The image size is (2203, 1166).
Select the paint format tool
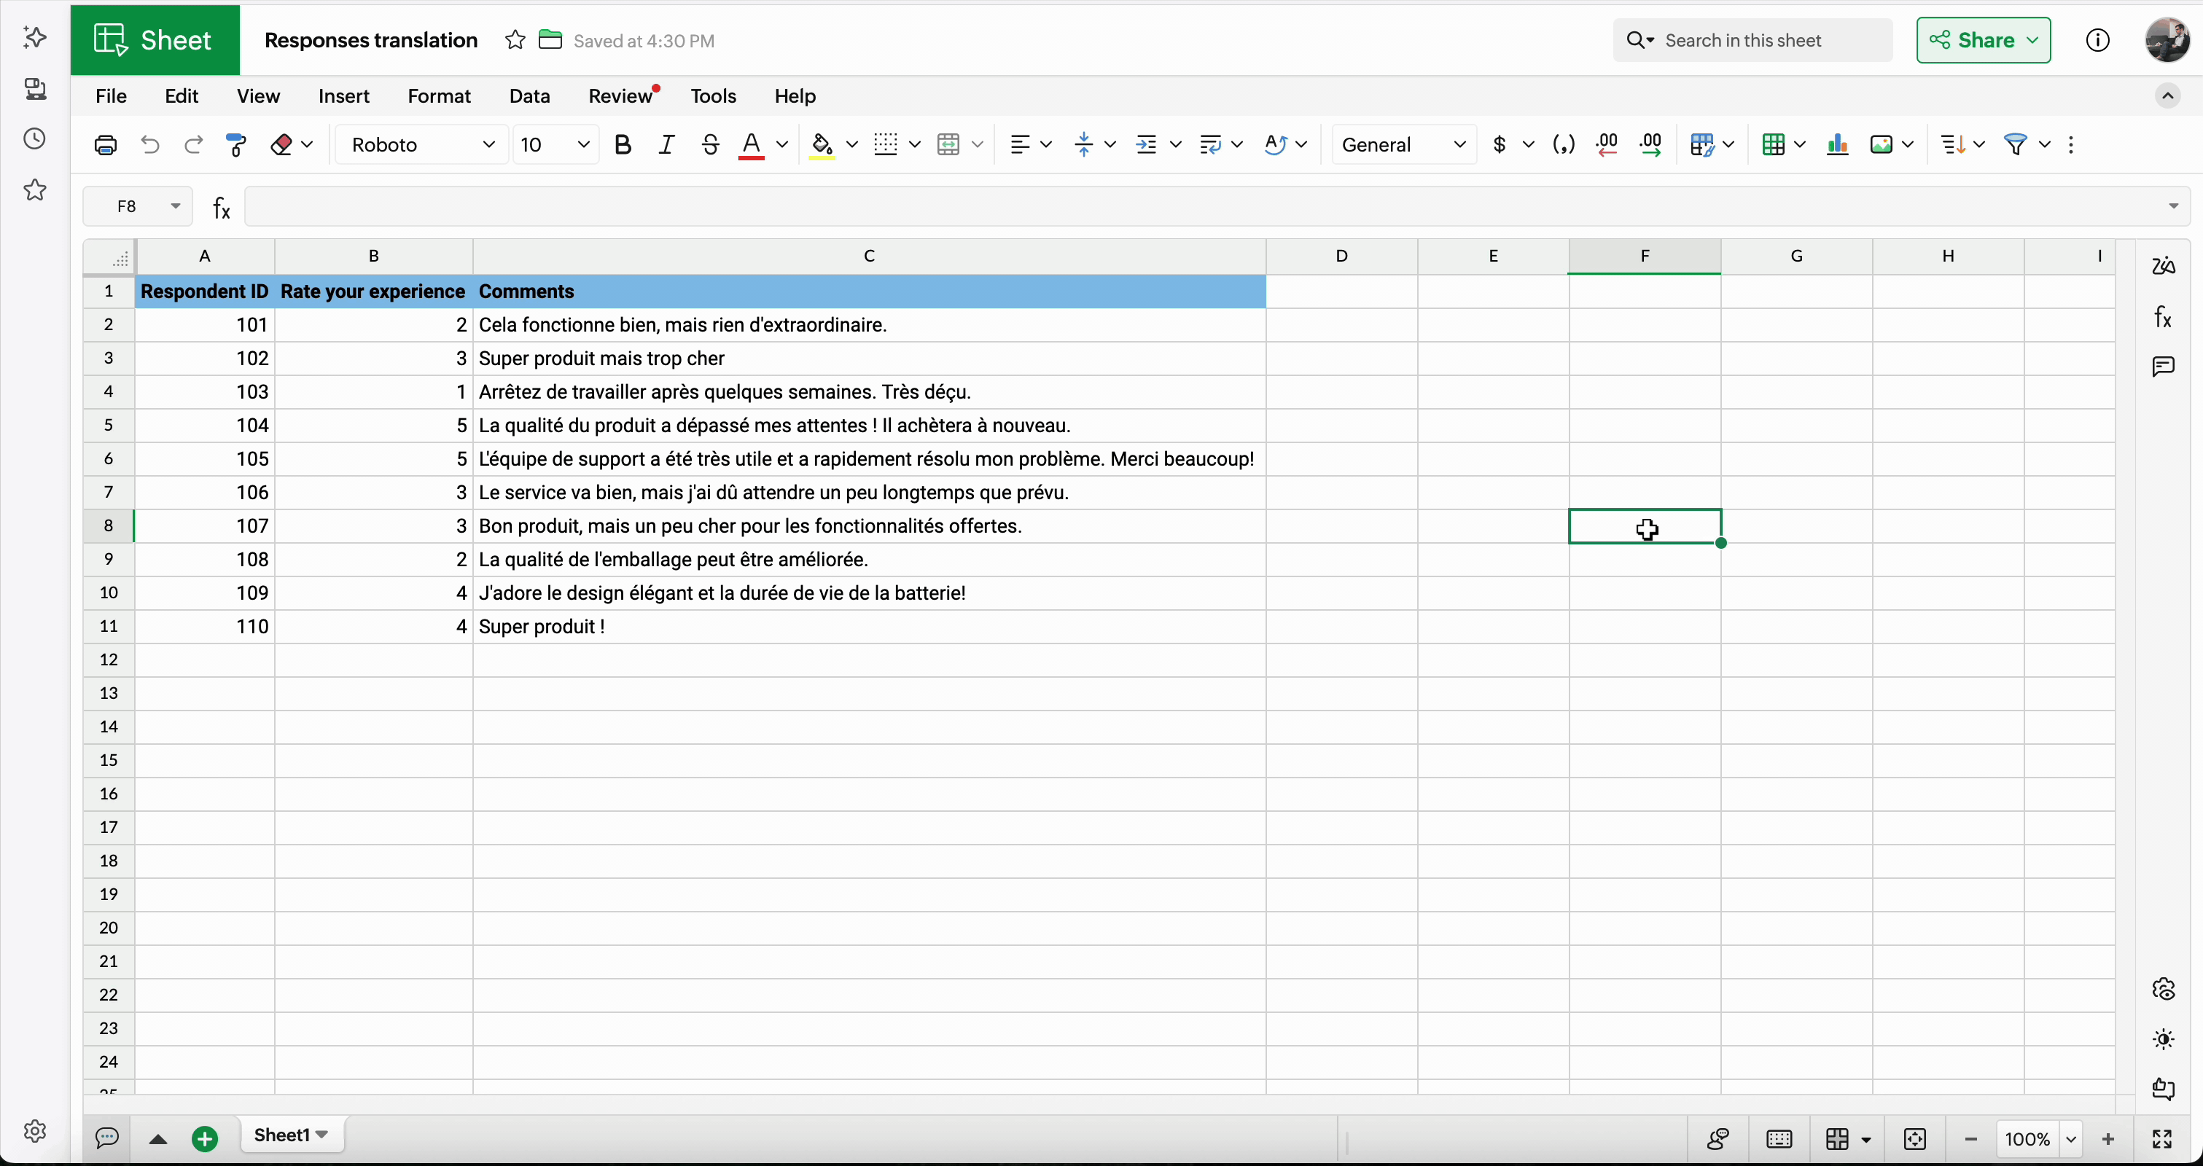tap(236, 144)
